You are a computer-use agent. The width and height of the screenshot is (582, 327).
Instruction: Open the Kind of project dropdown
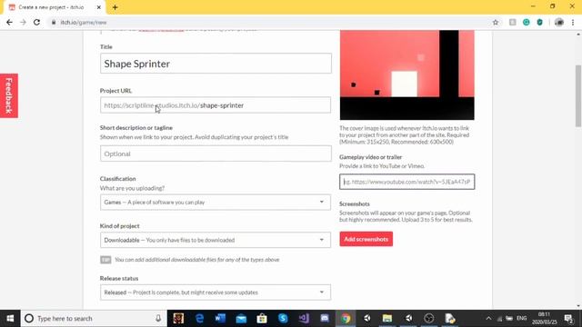(x=216, y=240)
